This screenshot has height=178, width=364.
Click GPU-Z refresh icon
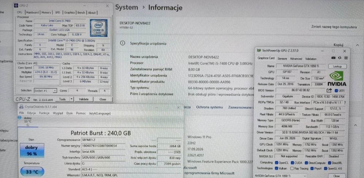[x=340, y=58]
